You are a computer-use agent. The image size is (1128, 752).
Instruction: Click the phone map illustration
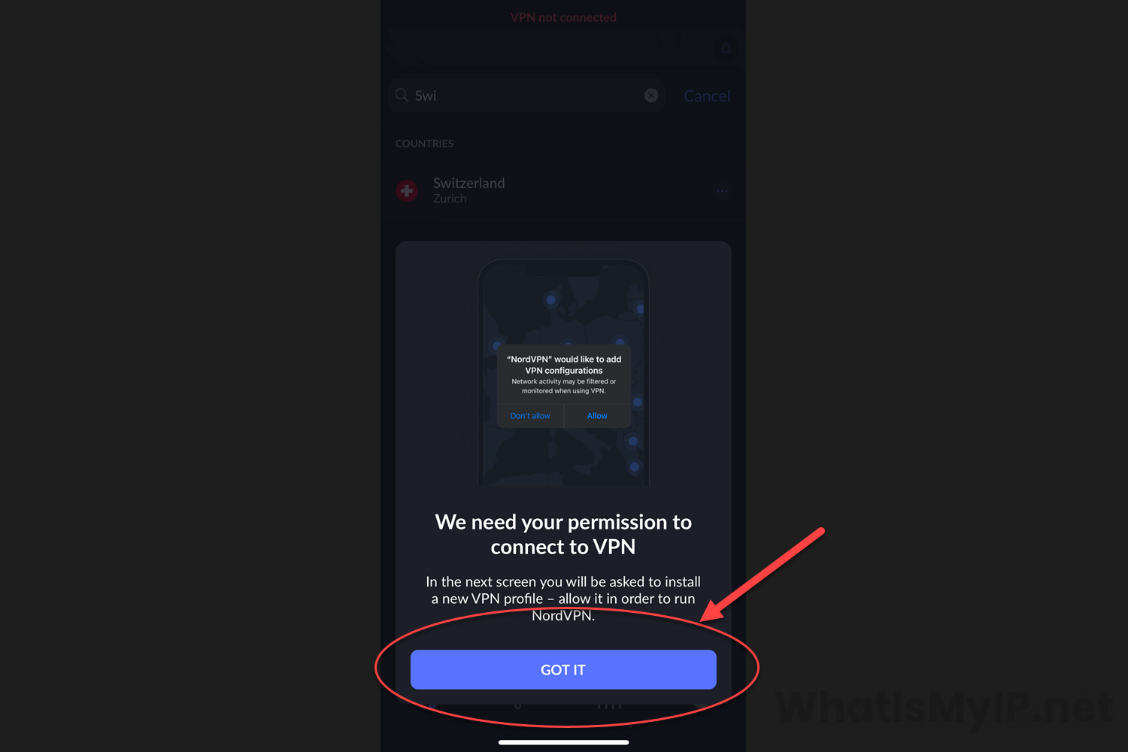(x=563, y=372)
